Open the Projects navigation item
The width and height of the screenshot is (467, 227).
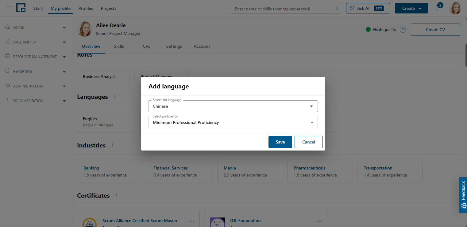click(x=109, y=8)
